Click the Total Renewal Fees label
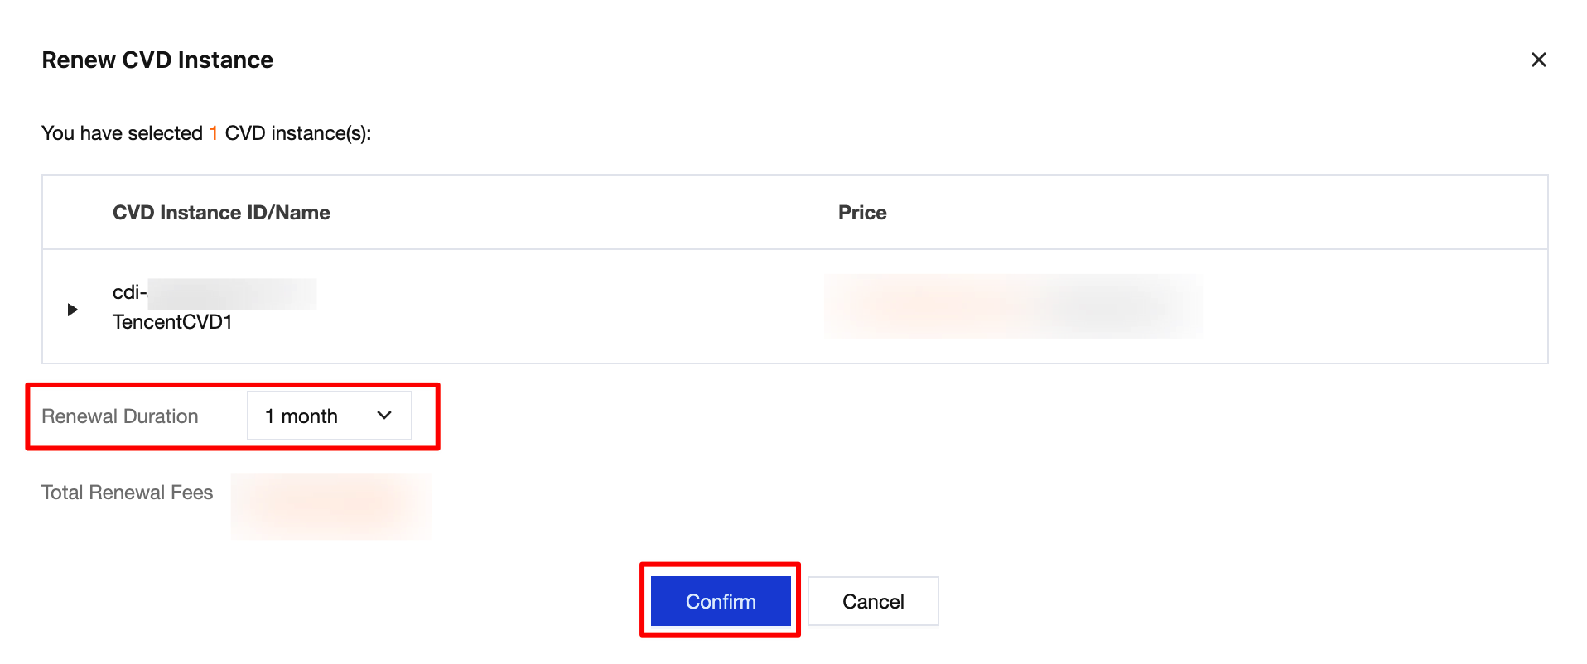The width and height of the screenshot is (1587, 664). tap(127, 493)
